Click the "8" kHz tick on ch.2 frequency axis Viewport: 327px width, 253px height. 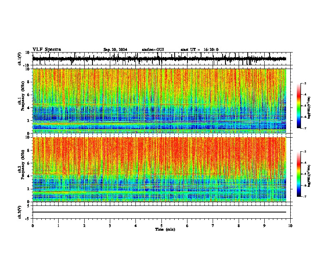point(29,150)
